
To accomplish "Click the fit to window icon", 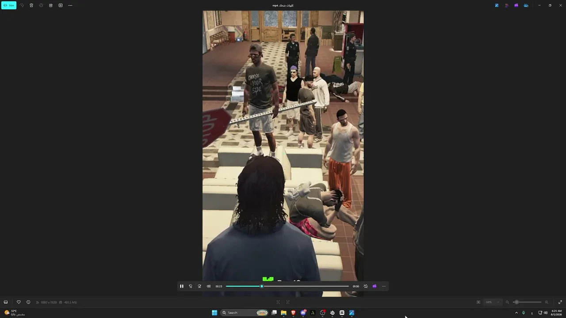I will tap(478, 302).
